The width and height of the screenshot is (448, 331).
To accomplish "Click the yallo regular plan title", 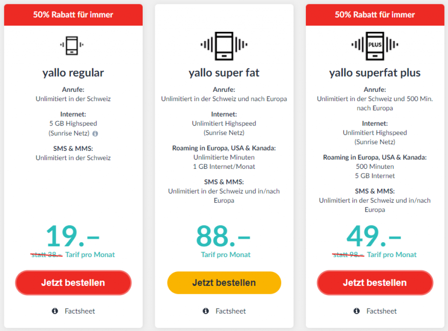I will click(73, 73).
